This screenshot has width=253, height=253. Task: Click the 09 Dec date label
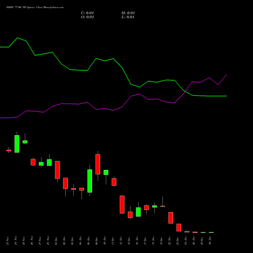97,241
